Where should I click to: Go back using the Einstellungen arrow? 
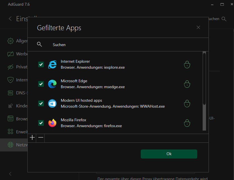click(10, 19)
